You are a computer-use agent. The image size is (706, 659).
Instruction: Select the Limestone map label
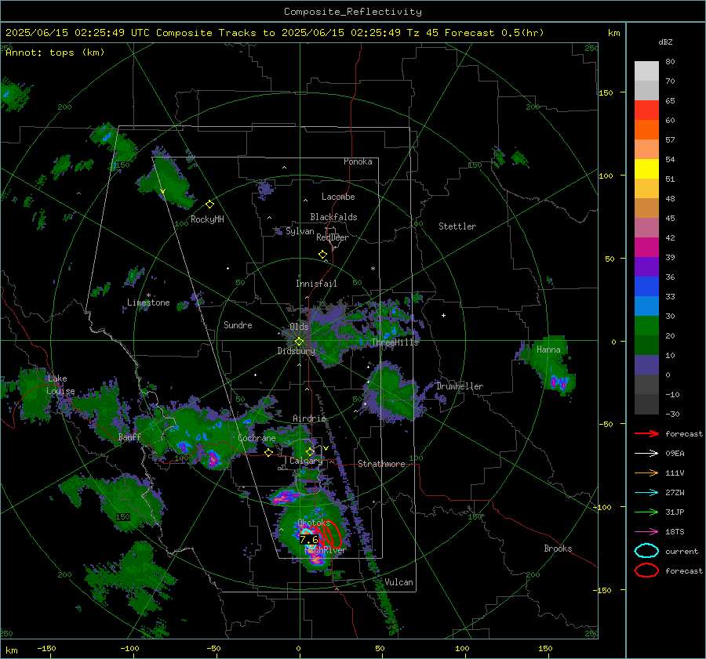[148, 302]
